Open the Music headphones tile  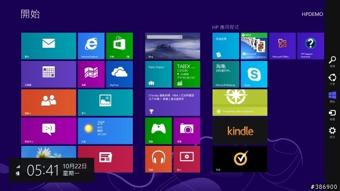coord(158,159)
